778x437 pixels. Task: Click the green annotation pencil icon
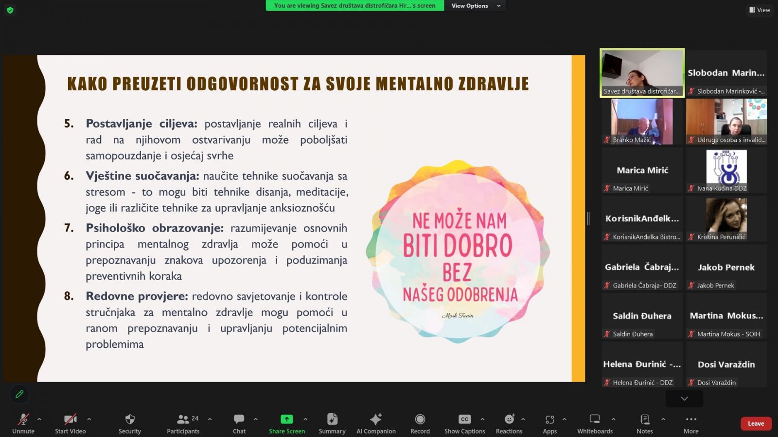(x=19, y=394)
